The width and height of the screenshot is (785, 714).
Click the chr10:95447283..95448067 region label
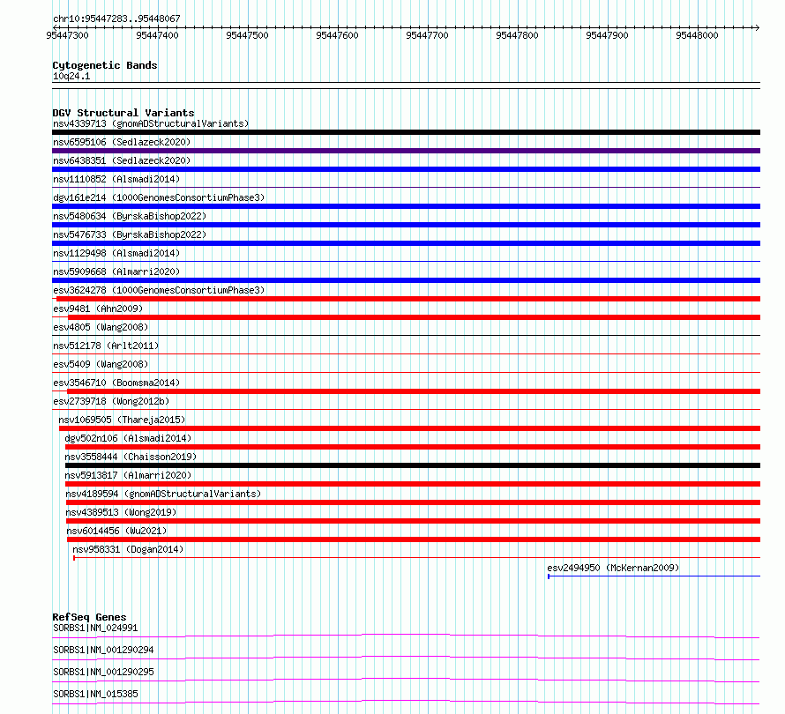tap(116, 19)
